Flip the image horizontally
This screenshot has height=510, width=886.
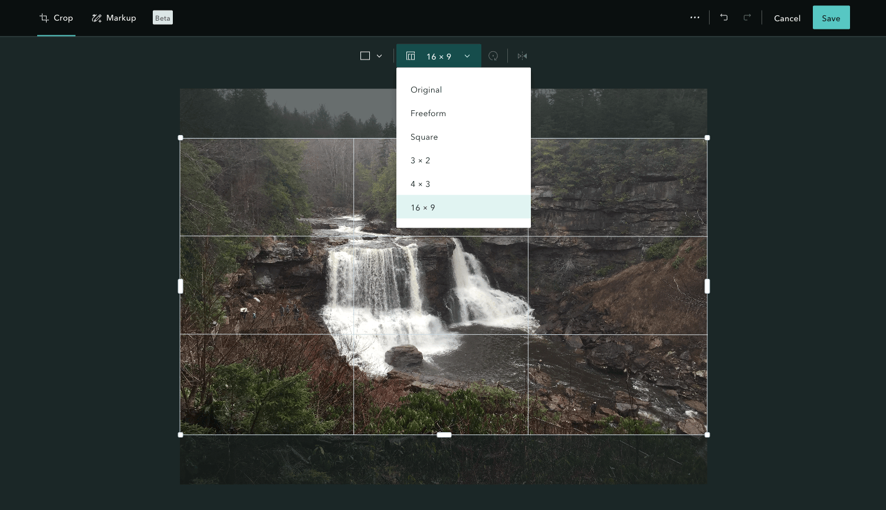521,55
